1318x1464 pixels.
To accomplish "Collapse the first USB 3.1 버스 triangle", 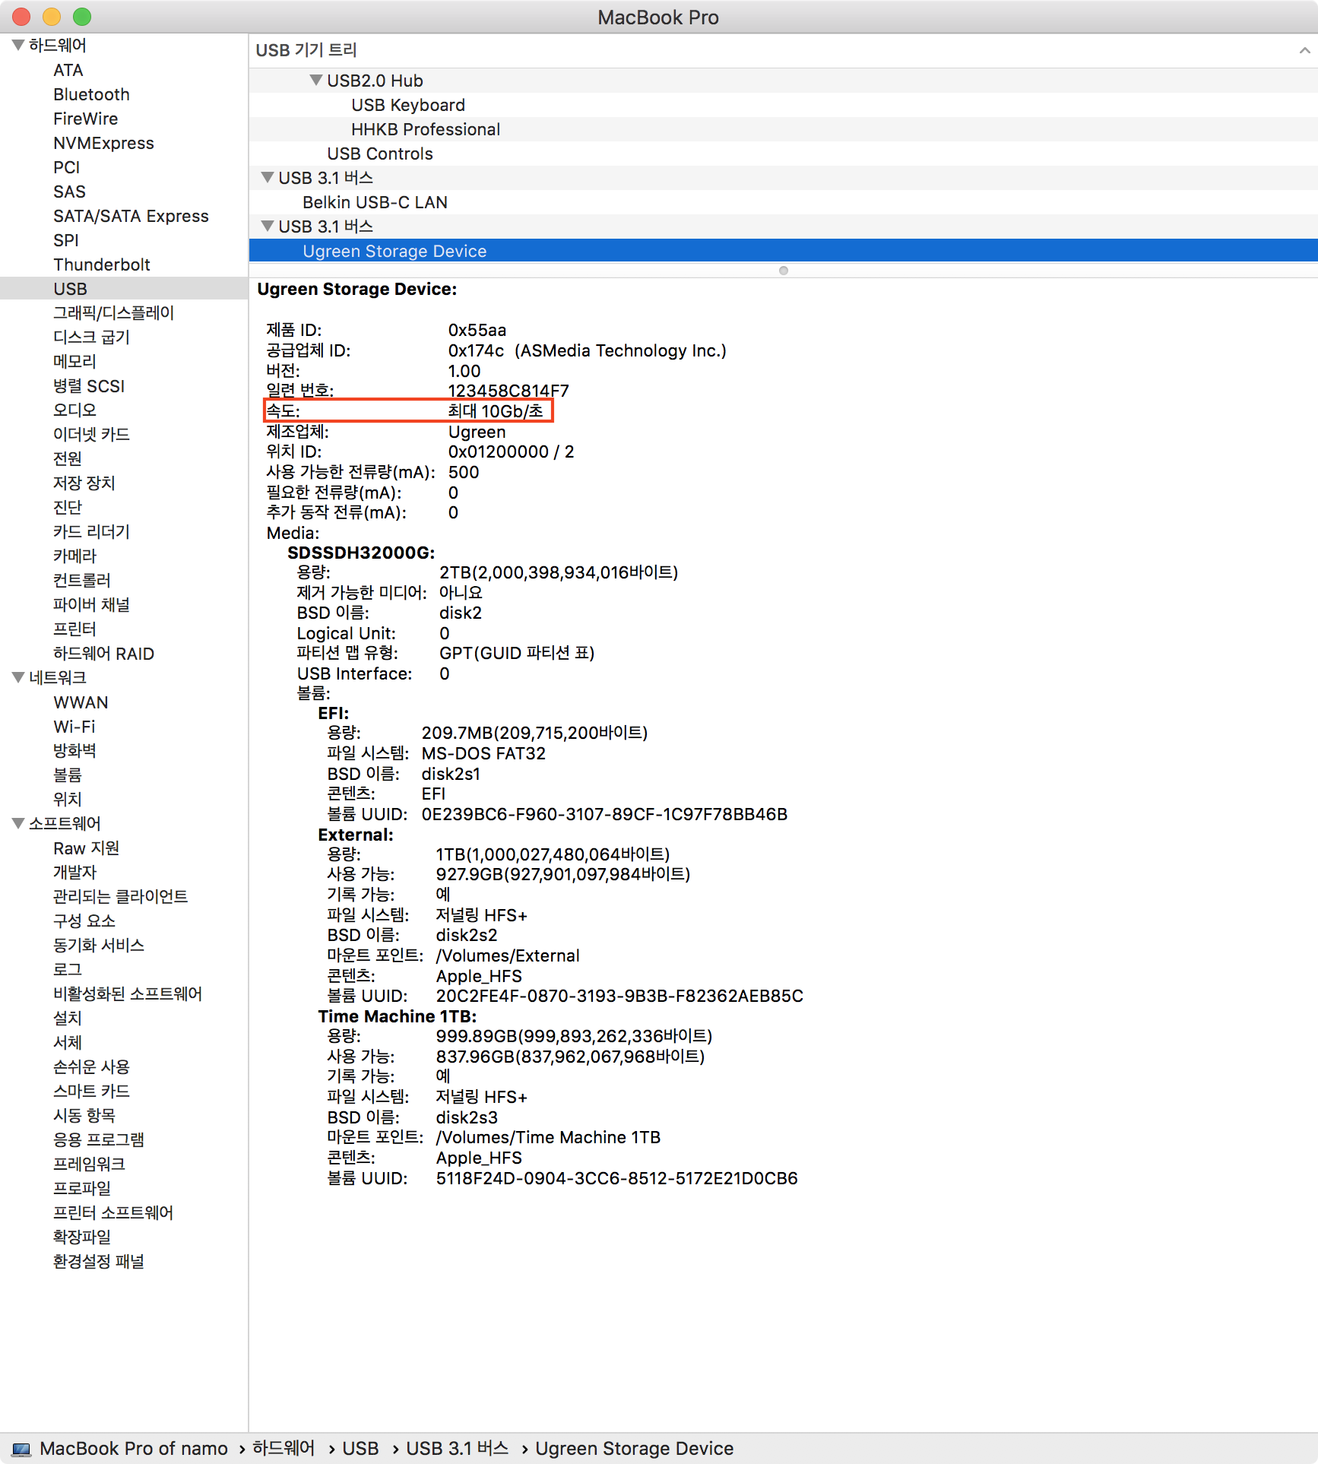I will [x=268, y=178].
